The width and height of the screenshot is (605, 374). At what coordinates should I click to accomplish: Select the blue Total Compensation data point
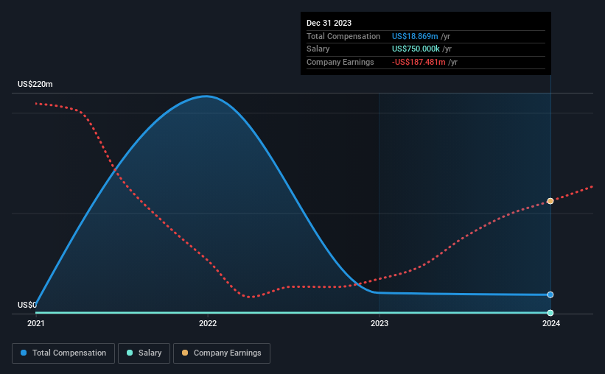click(550, 294)
